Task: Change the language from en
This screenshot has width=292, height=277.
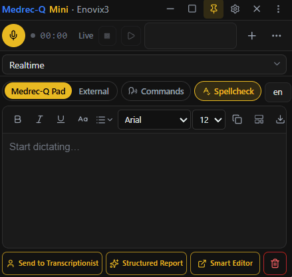Action: click(x=278, y=92)
